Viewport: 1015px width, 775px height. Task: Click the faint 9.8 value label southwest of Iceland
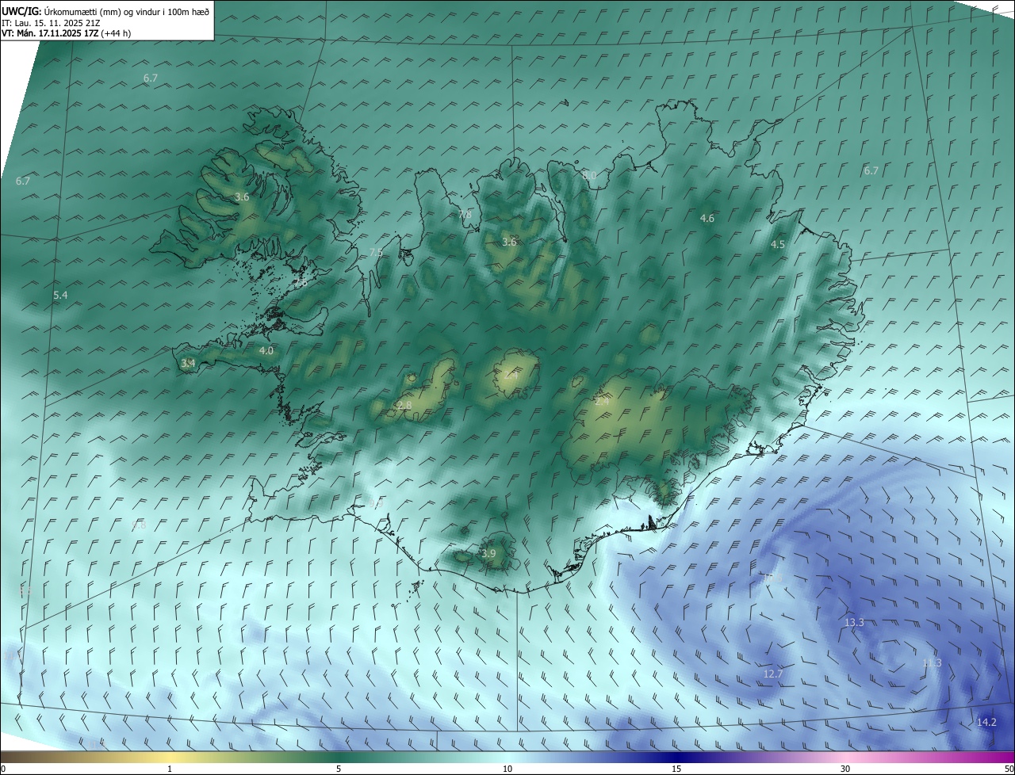point(140,525)
